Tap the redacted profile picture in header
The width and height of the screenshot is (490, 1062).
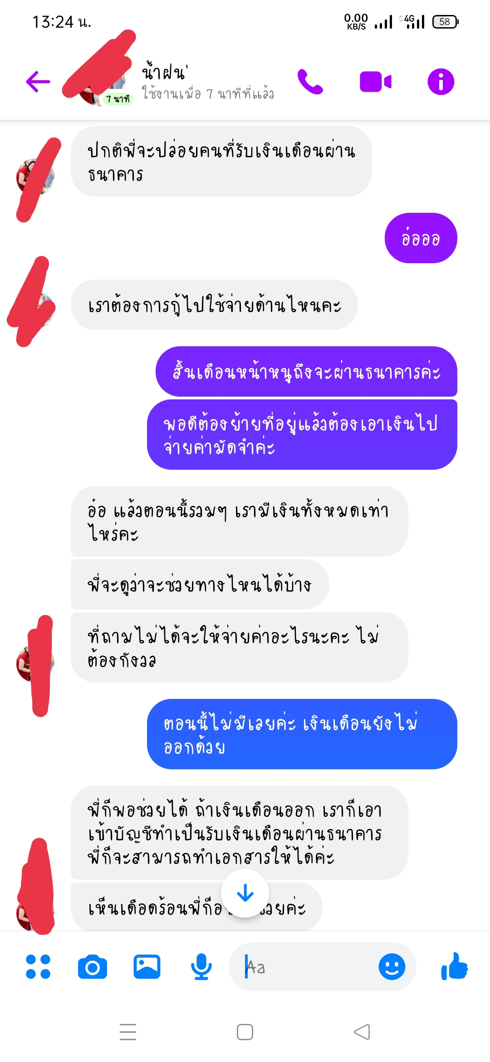tap(100, 79)
